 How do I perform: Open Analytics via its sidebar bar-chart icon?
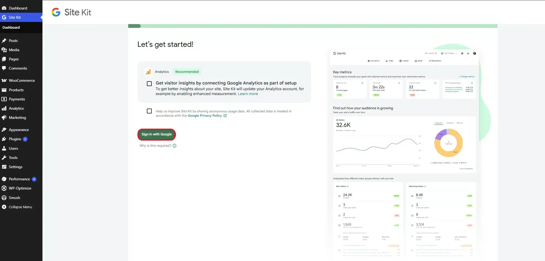point(4,108)
